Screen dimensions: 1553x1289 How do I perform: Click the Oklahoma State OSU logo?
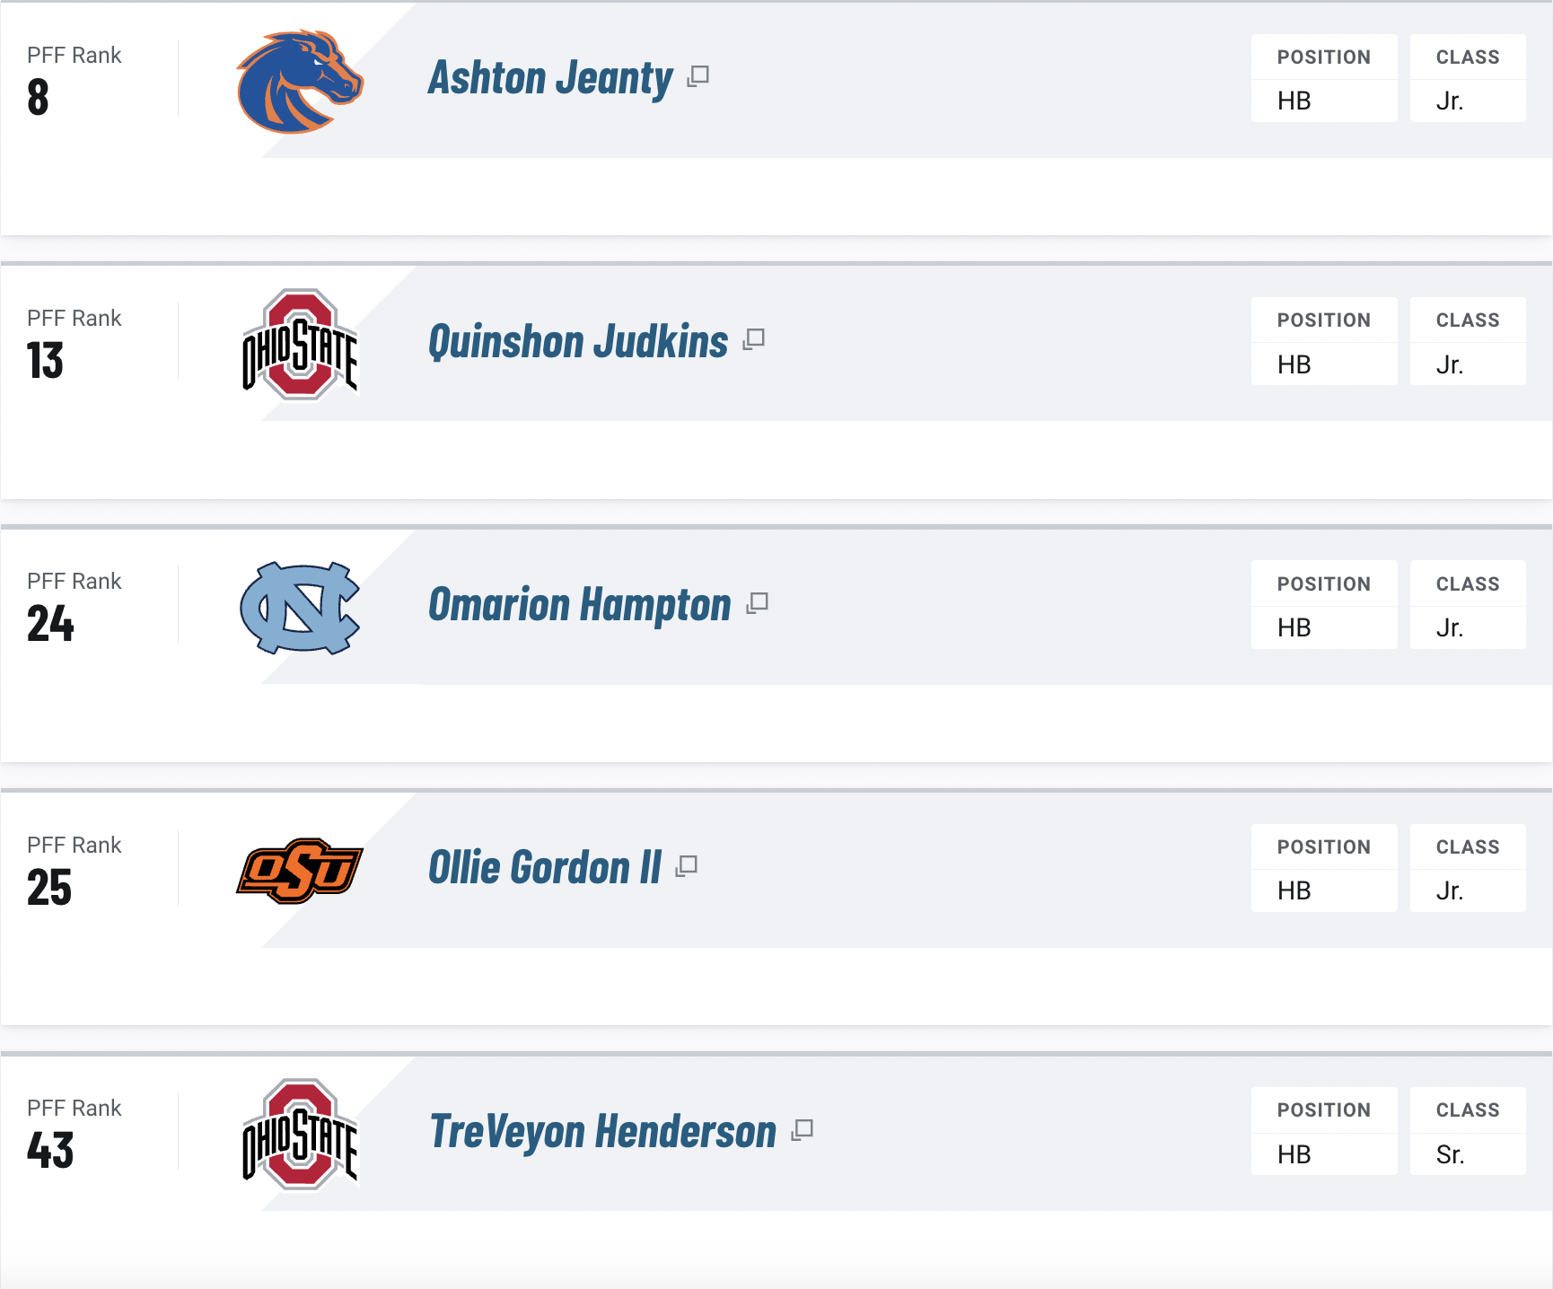click(x=300, y=870)
